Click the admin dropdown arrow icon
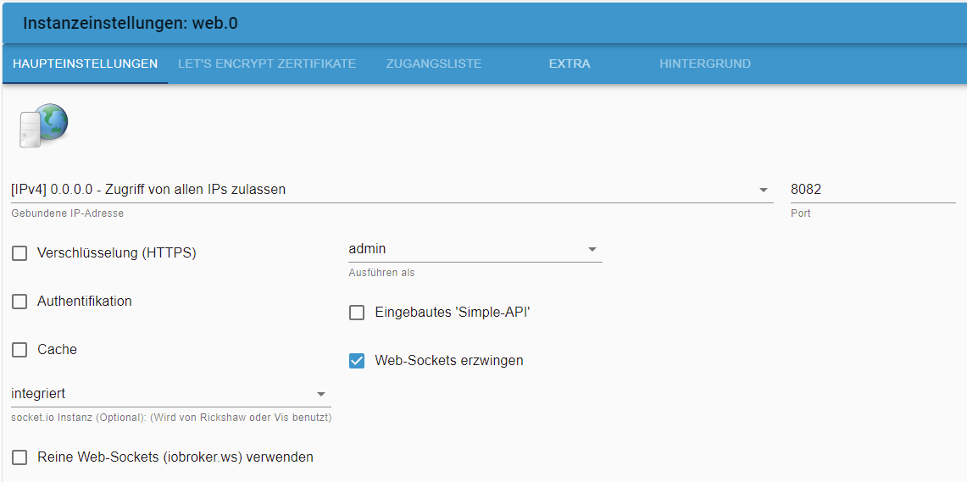 point(592,250)
